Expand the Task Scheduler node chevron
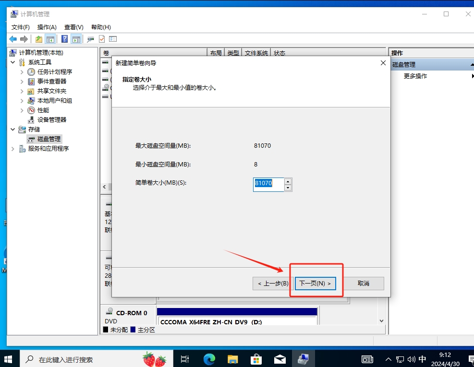The image size is (474, 367). [x=22, y=72]
